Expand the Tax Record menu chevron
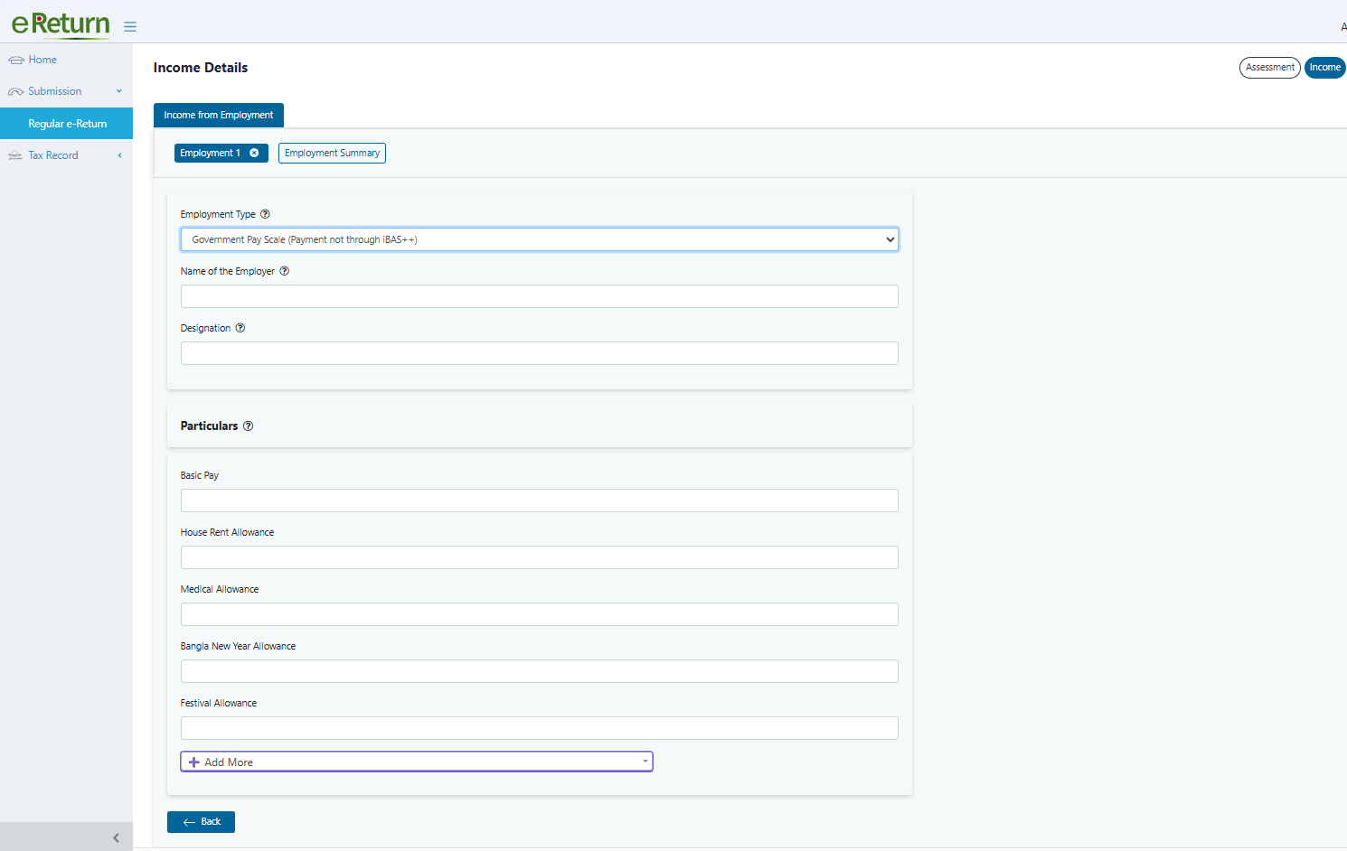1347x851 pixels. [x=119, y=155]
